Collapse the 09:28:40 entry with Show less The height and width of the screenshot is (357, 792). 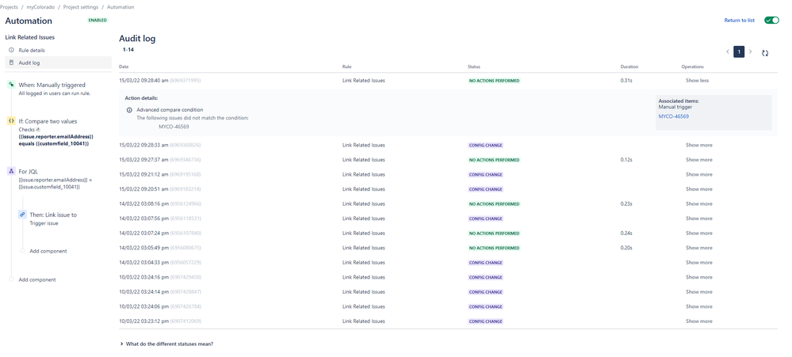697,81
